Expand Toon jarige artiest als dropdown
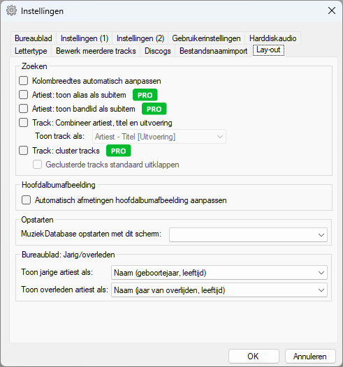This screenshot has height=367, width=343. tap(219, 273)
